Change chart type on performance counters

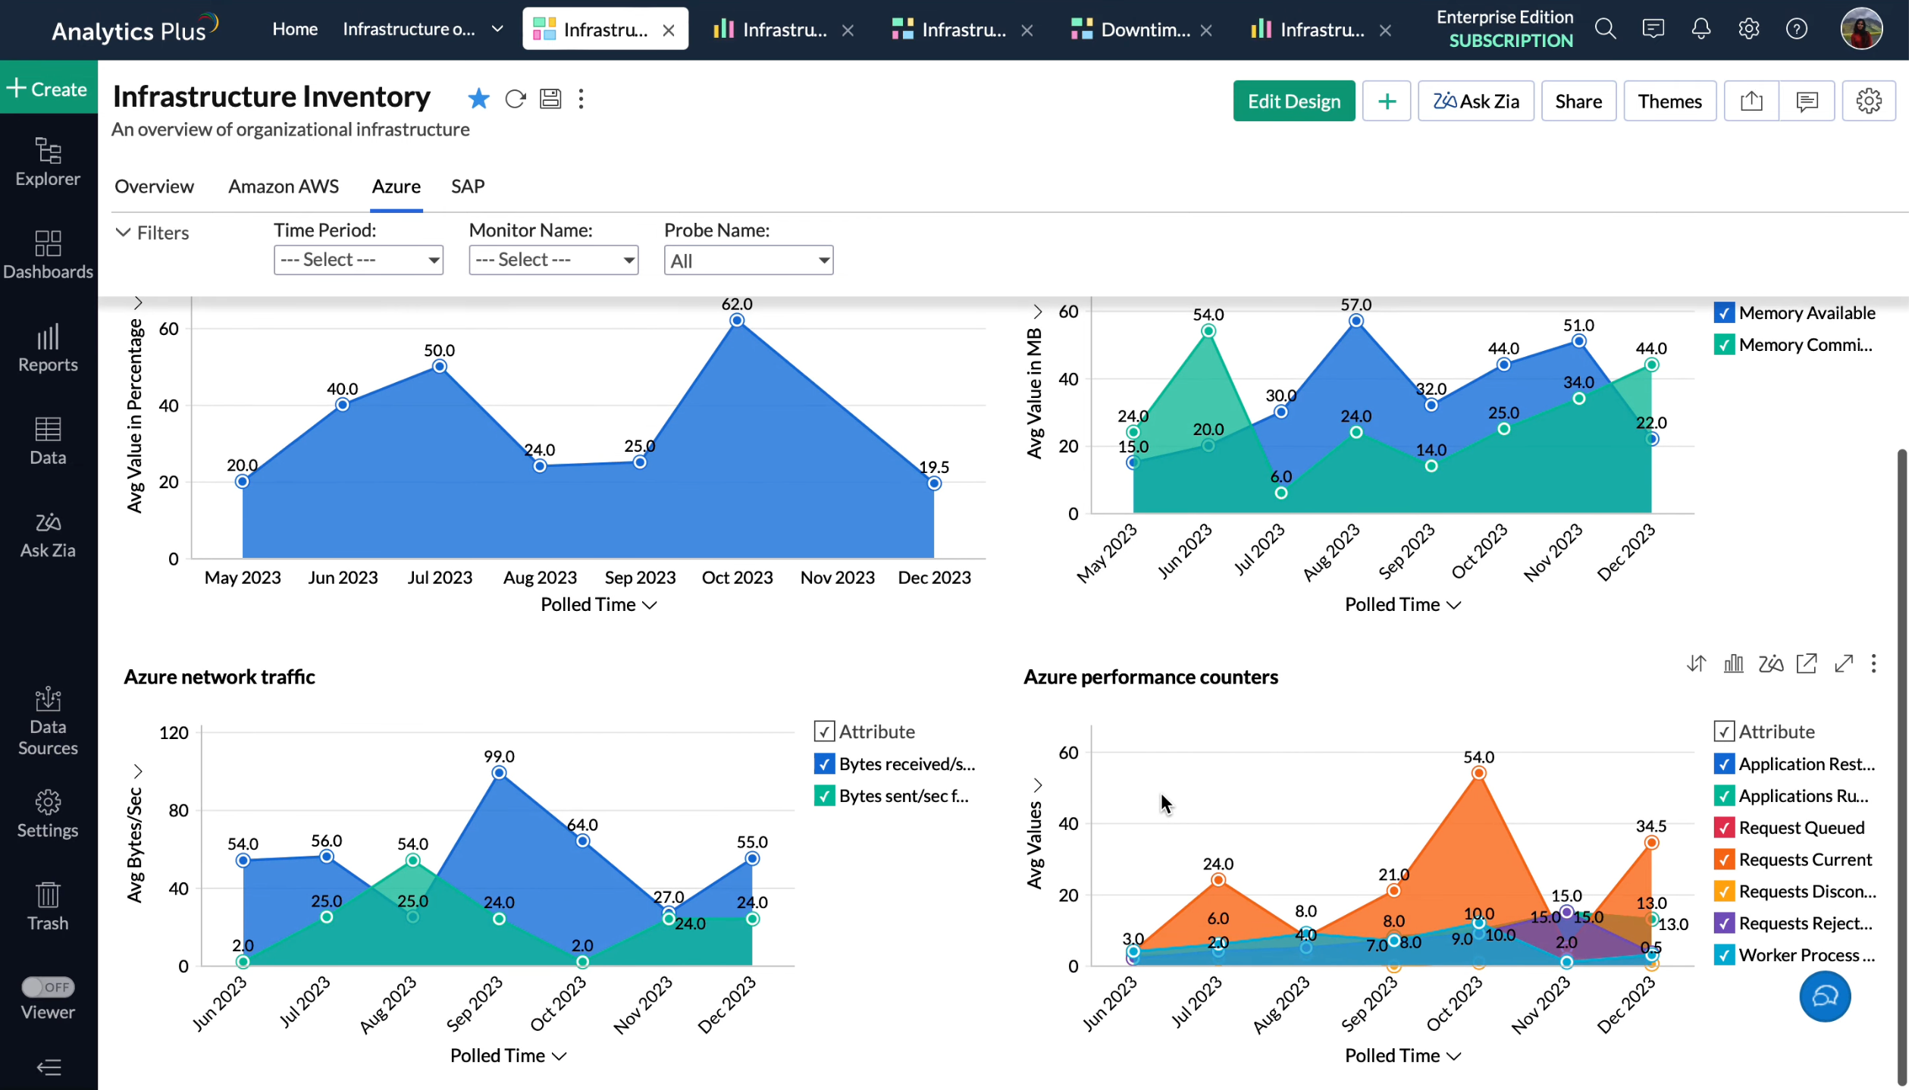click(x=1733, y=664)
